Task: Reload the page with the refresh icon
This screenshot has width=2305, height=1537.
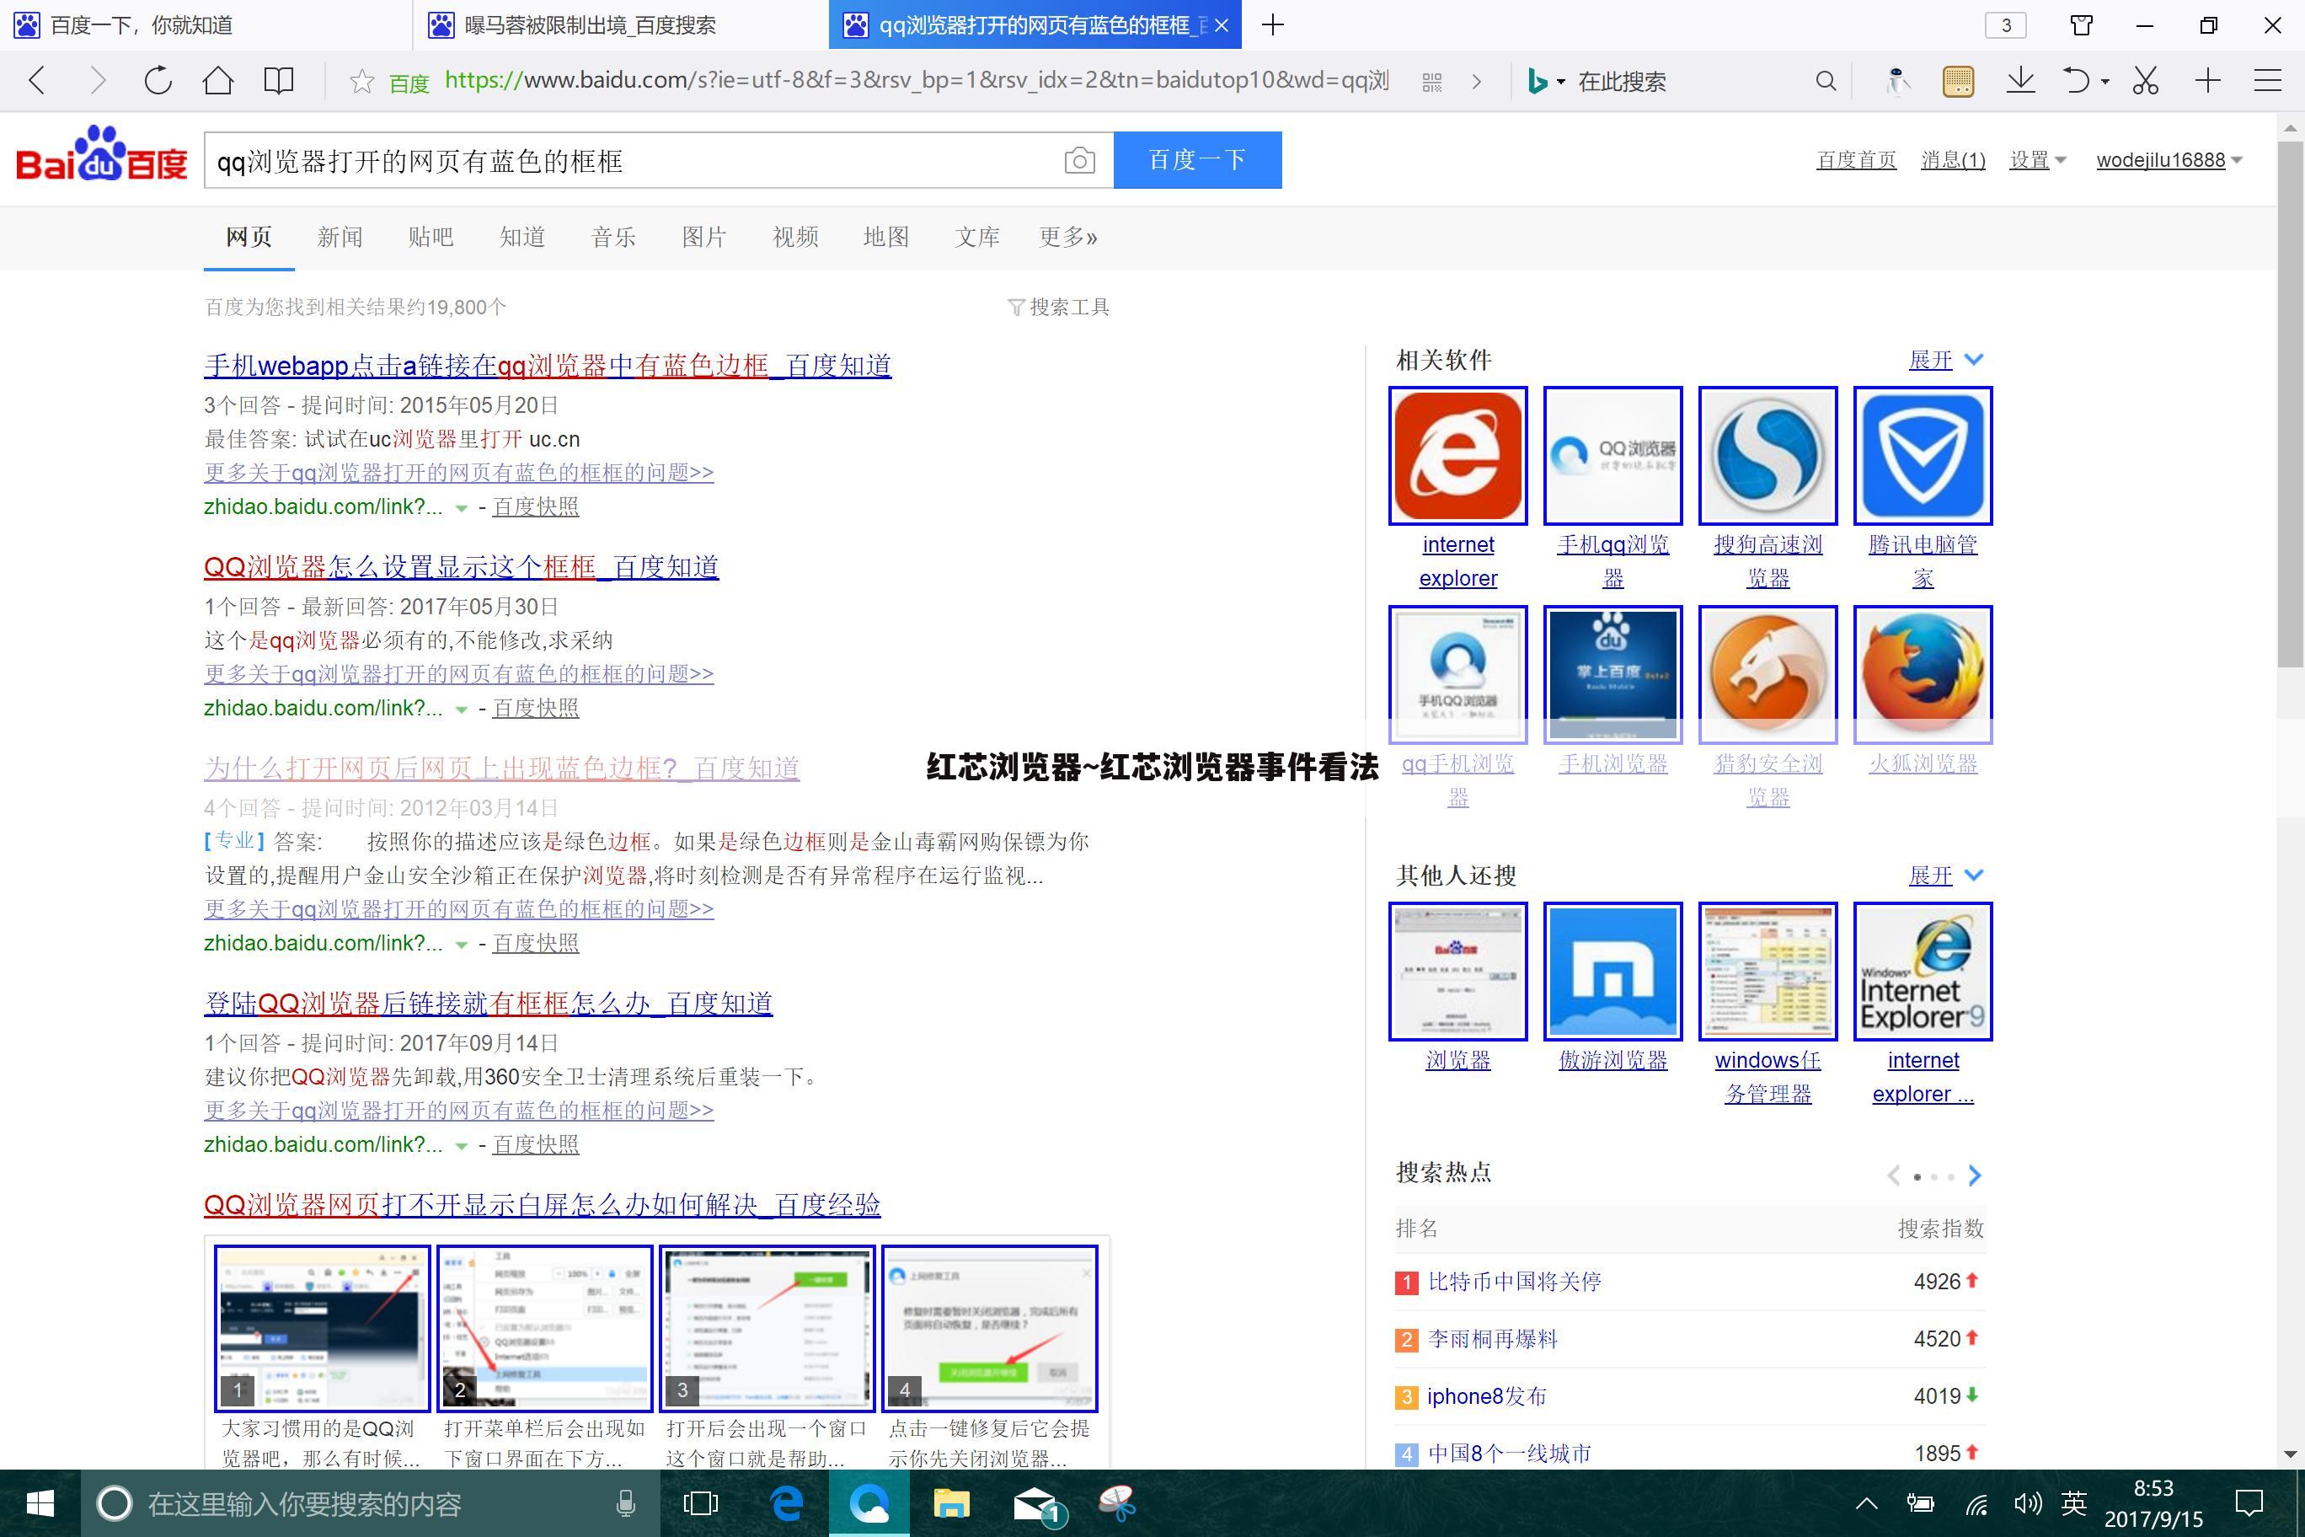Action: (157, 80)
